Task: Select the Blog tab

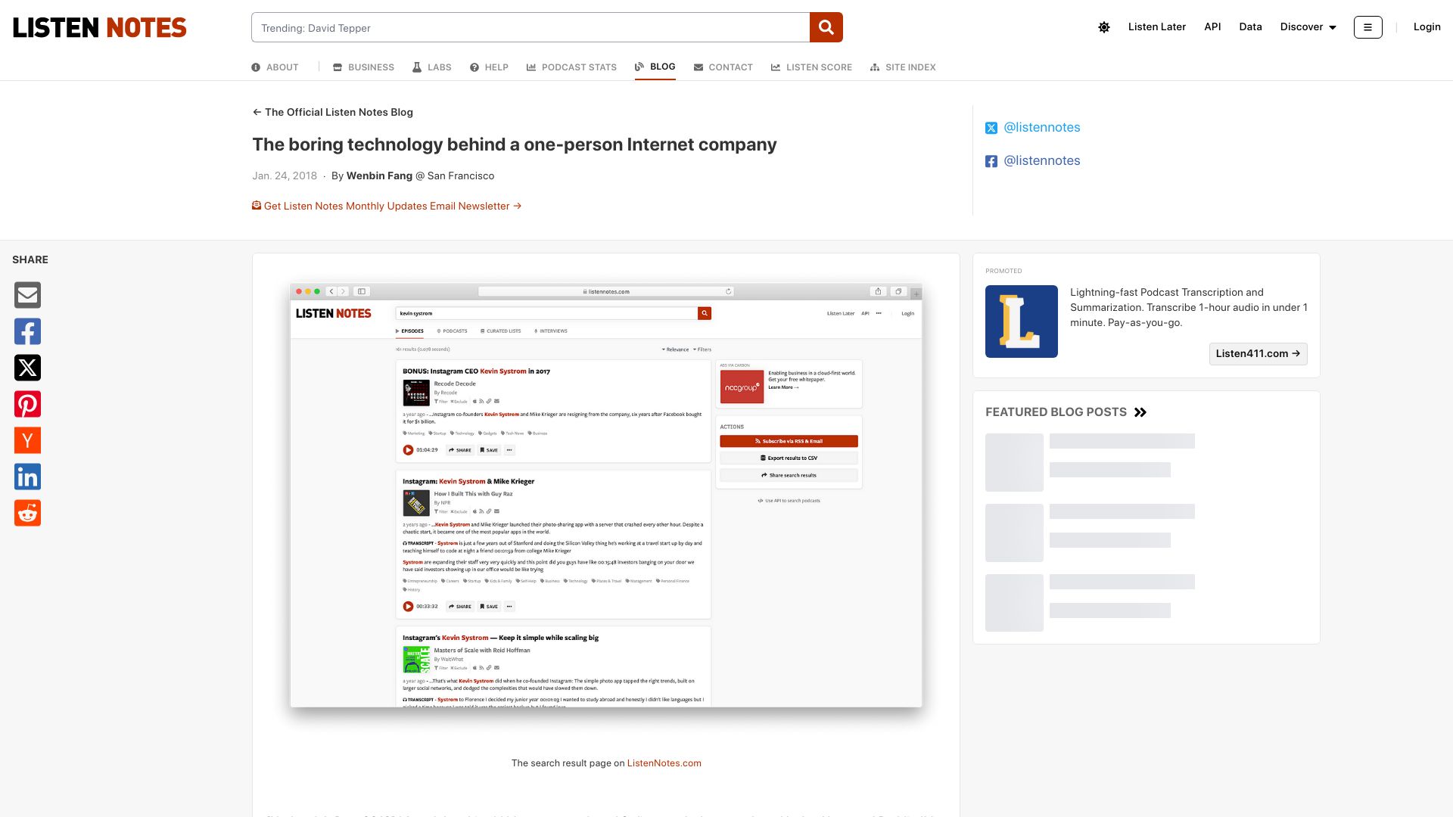Action: 655,67
